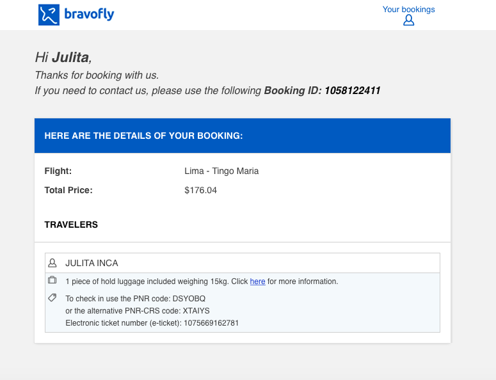Click the traveler name JULITA INCA

pos(92,263)
